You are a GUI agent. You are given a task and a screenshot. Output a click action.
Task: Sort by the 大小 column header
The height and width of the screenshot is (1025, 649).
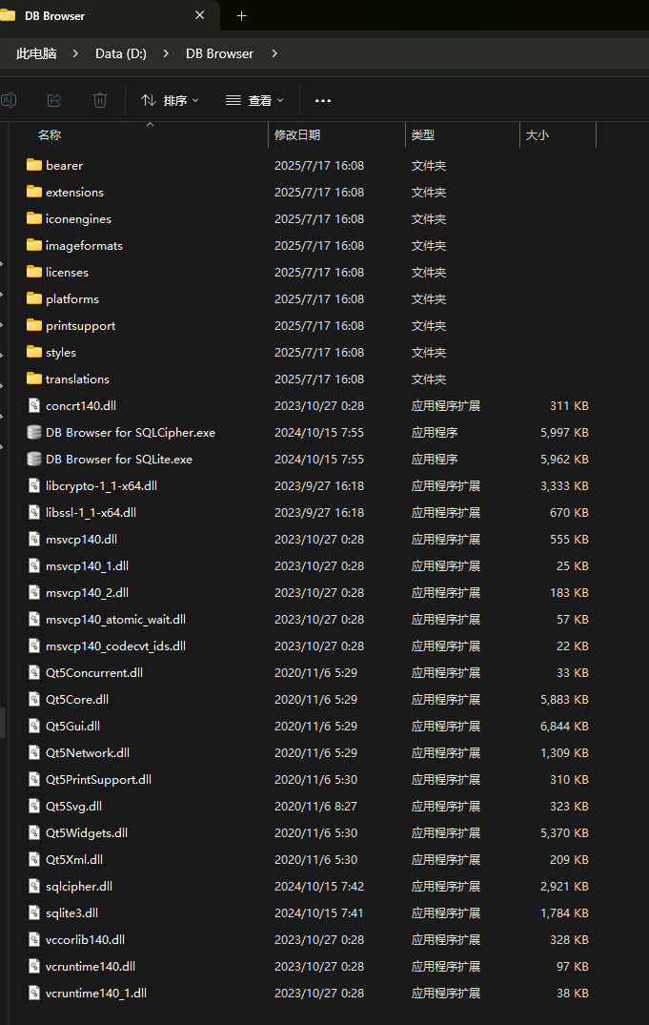(537, 135)
